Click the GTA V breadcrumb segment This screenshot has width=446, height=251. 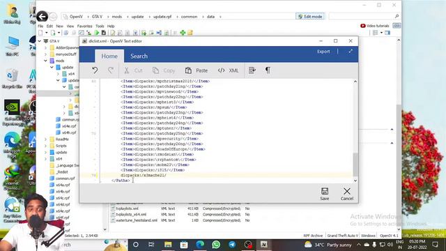coord(97,17)
